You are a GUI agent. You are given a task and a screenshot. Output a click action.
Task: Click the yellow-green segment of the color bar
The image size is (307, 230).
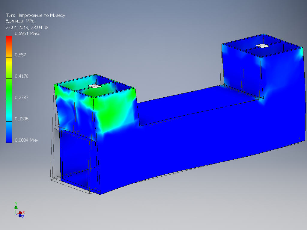pos(9,68)
